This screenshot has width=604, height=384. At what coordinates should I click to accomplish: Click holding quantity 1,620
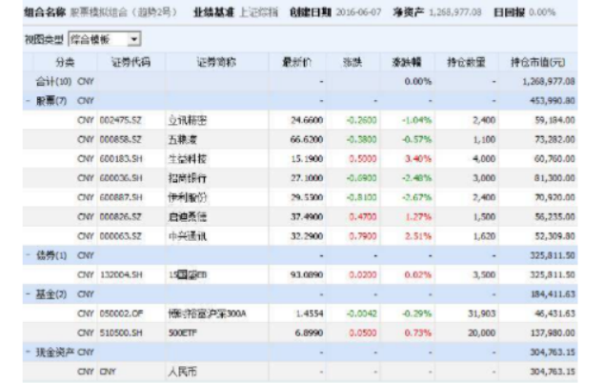484,236
